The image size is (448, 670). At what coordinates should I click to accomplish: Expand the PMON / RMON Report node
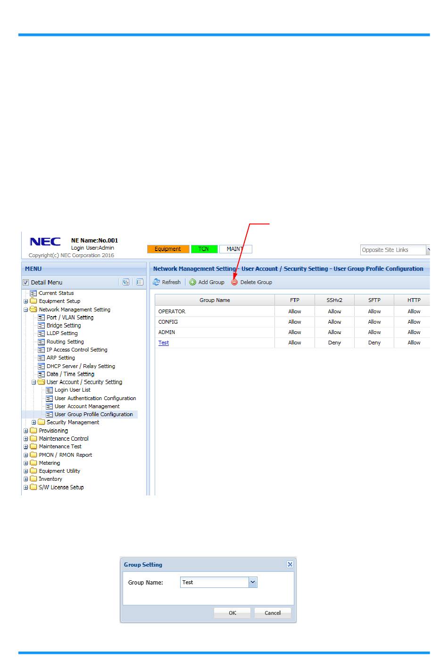[26, 455]
